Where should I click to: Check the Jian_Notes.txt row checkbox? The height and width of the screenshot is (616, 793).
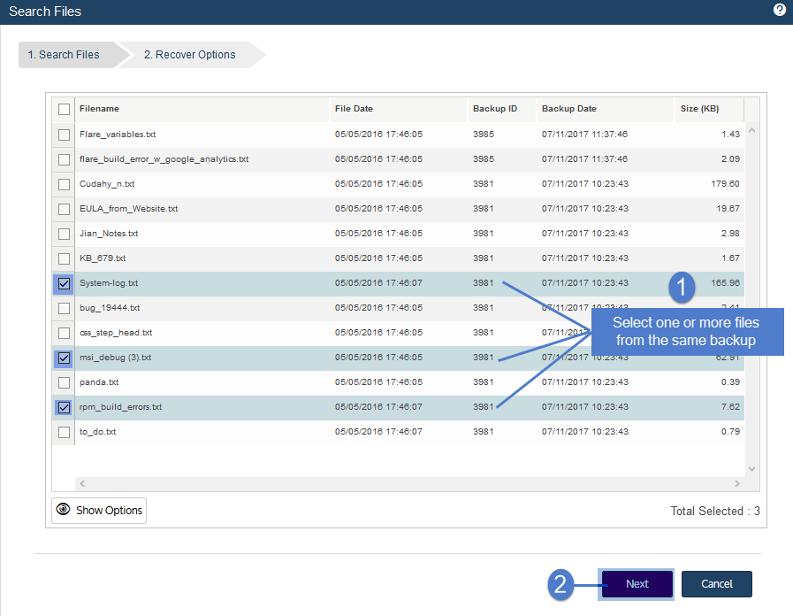pos(64,234)
